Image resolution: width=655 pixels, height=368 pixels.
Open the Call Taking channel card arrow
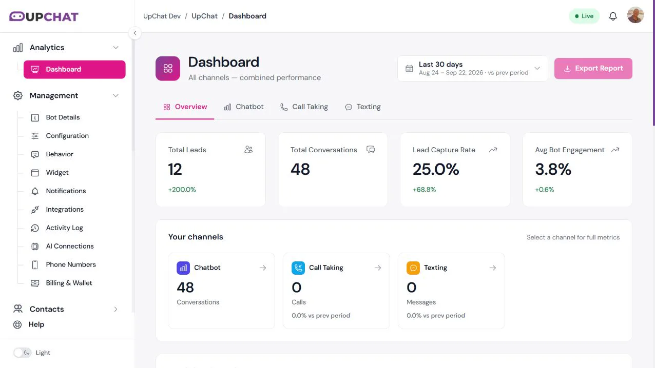378,268
